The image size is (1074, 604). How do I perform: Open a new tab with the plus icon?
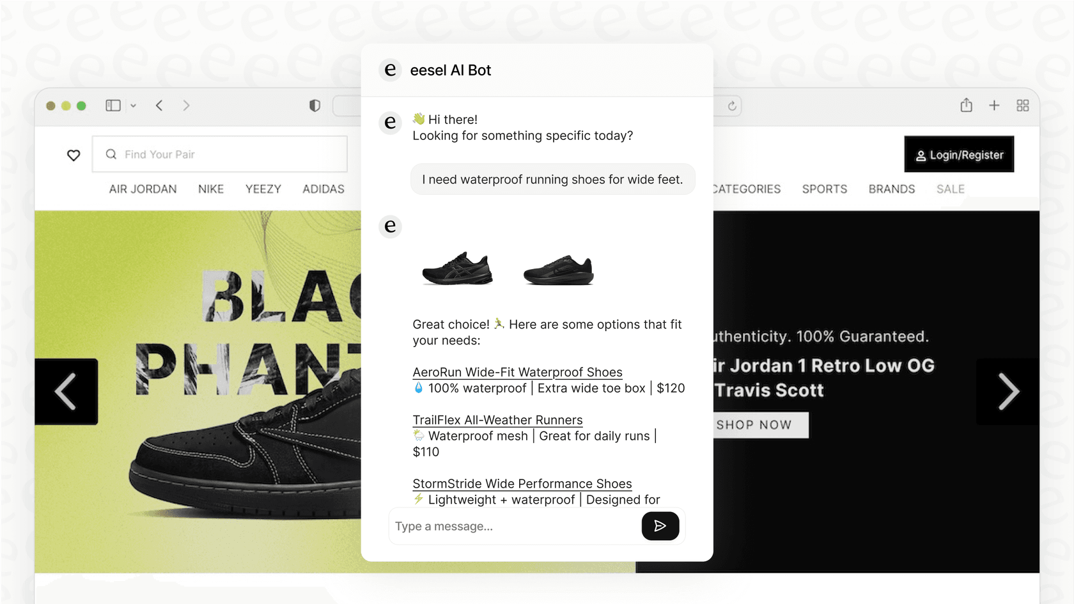[x=994, y=105]
